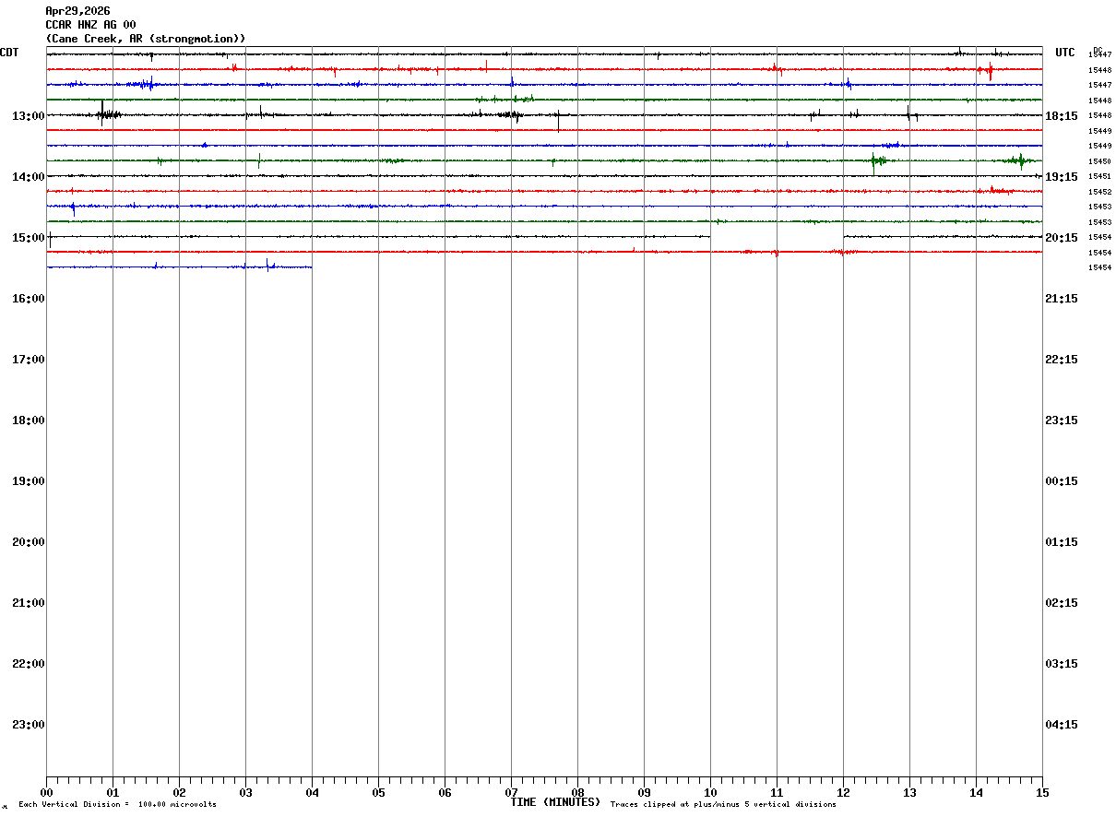Image resolution: width=1116 pixels, height=817 pixels.
Task: Click minute tick label "03" on the axis
Action: tap(245, 792)
